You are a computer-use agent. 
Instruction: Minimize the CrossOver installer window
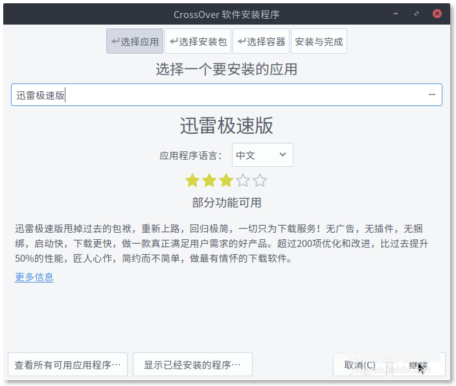(396, 14)
